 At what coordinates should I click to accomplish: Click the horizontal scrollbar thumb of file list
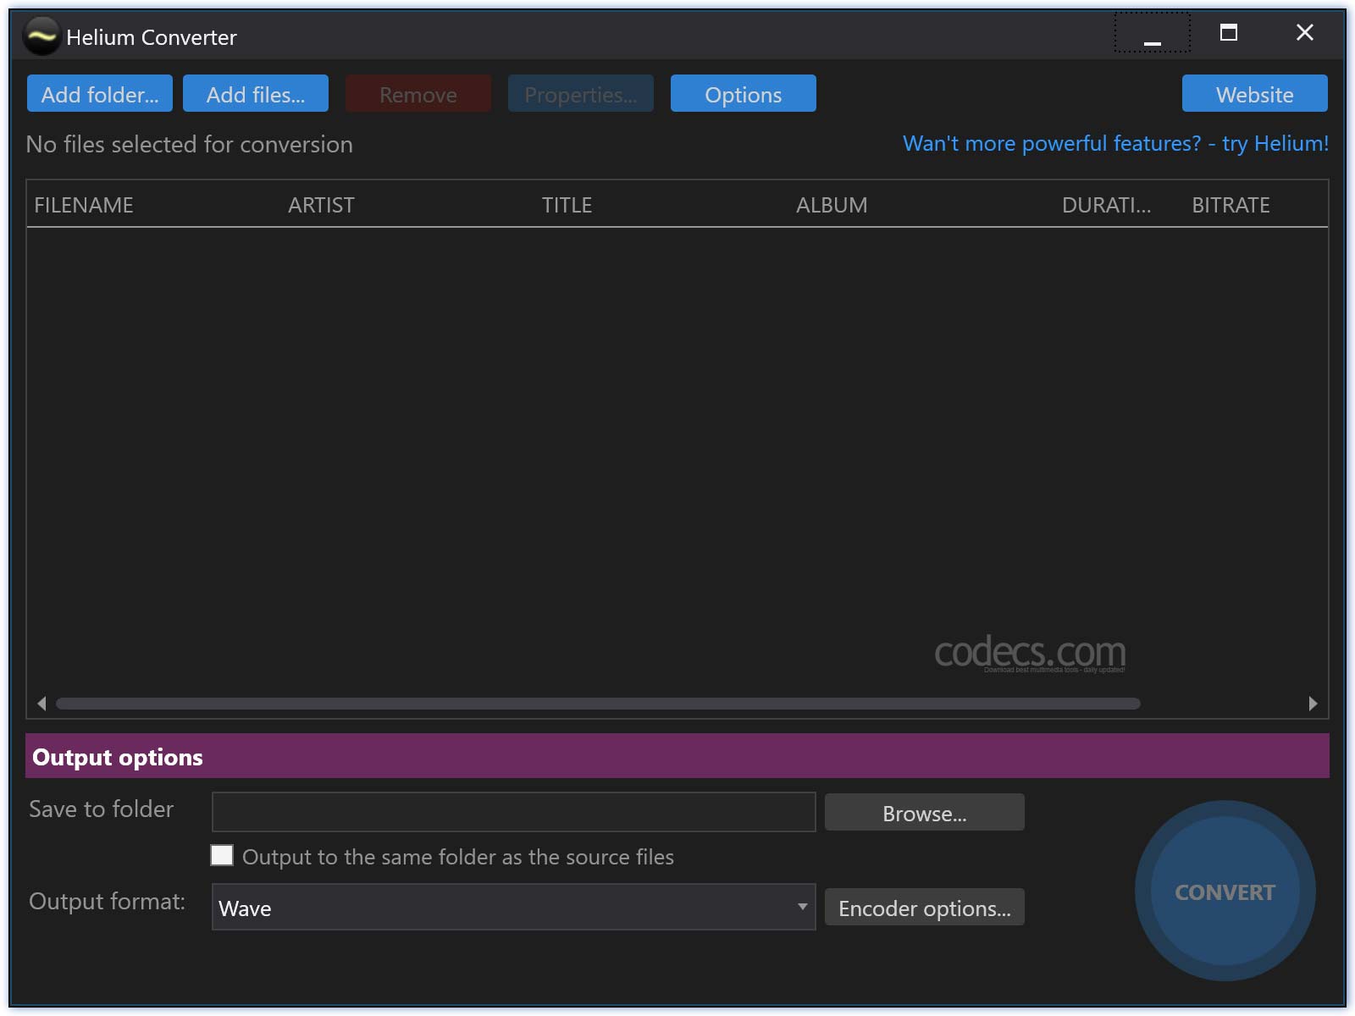pos(598,704)
